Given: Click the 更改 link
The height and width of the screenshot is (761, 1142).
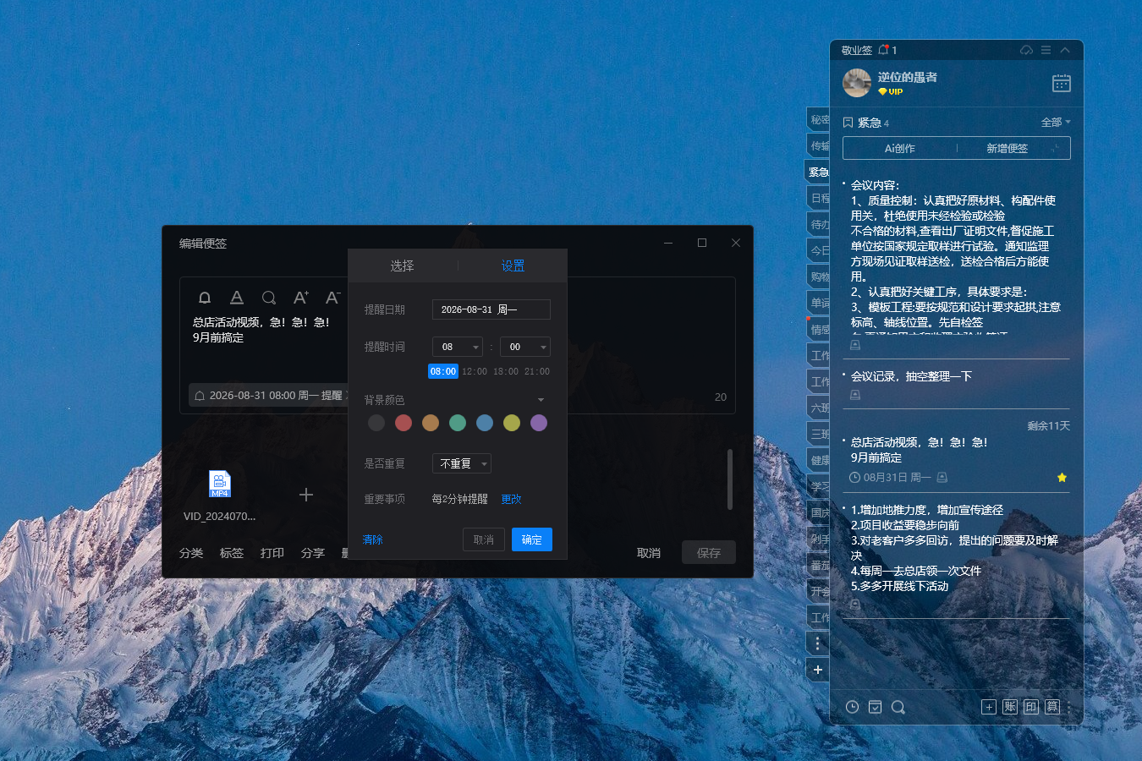Looking at the screenshot, I should 511,499.
